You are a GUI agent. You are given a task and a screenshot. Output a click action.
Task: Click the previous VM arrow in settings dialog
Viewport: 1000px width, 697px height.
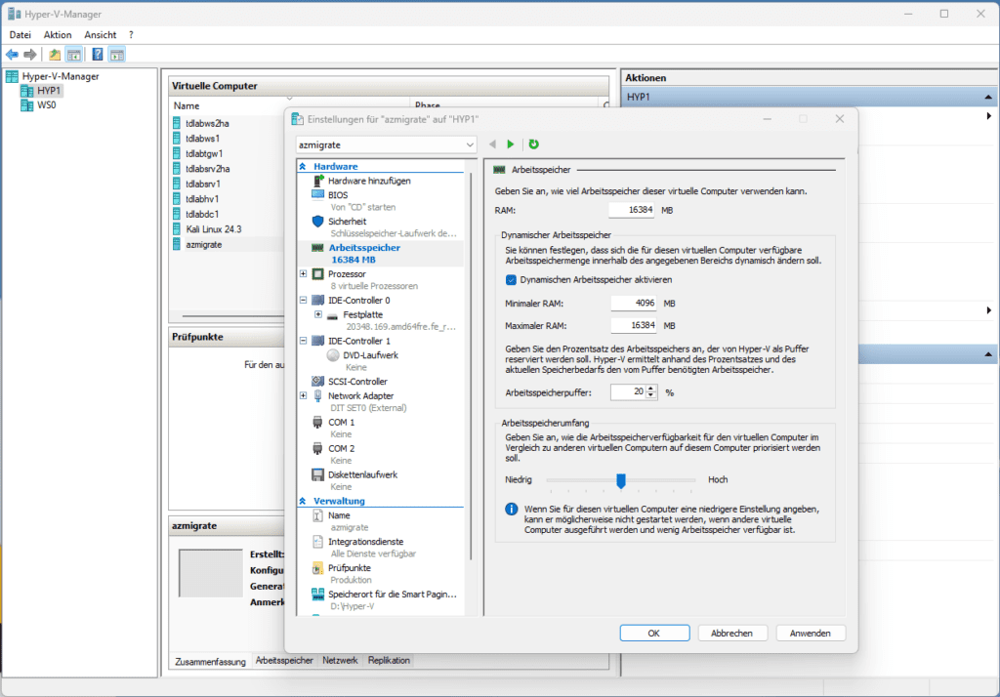click(x=492, y=144)
